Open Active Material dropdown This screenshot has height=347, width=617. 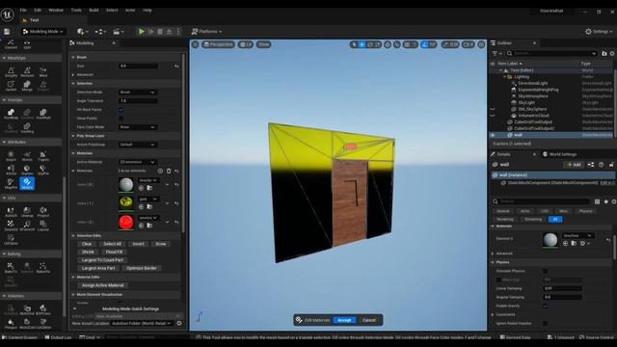(138, 162)
